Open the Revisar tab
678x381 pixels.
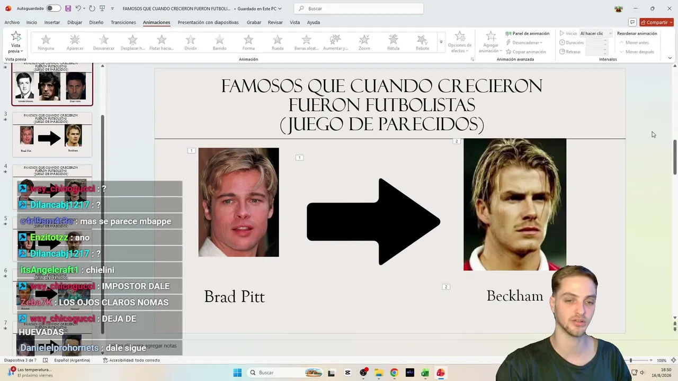point(275,22)
